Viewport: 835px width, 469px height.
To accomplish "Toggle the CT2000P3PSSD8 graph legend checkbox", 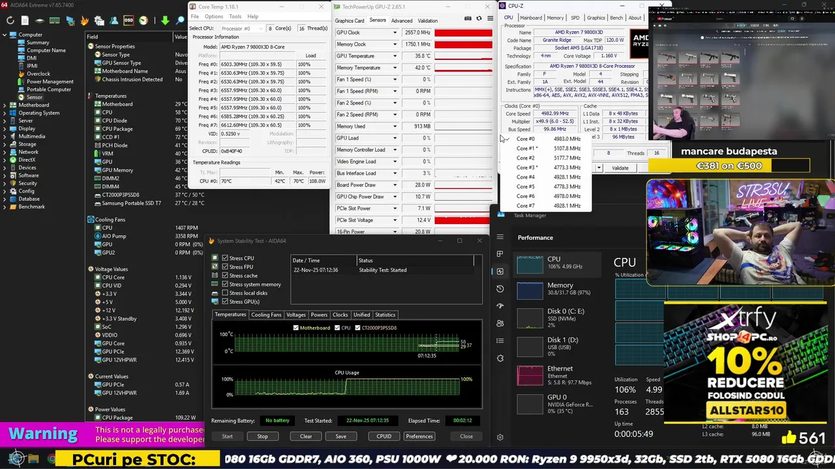I will pos(359,328).
